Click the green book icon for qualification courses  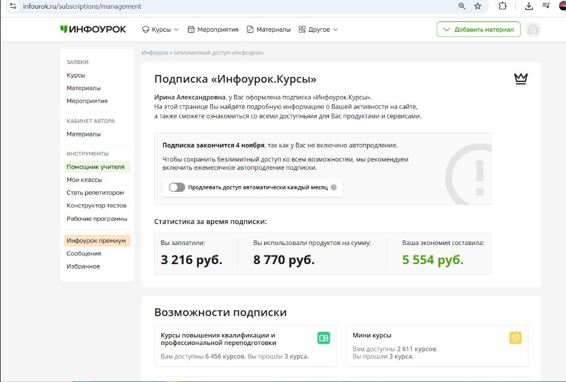pyautogui.click(x=324, y=338)
